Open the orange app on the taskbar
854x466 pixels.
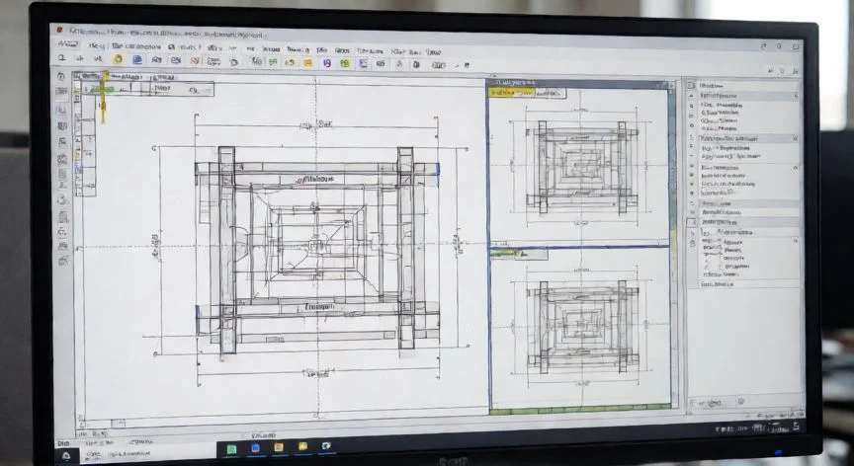point(279,447)
